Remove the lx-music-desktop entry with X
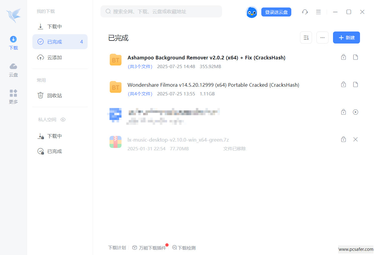Screen dimensions: 375x255 pos(355,139)
